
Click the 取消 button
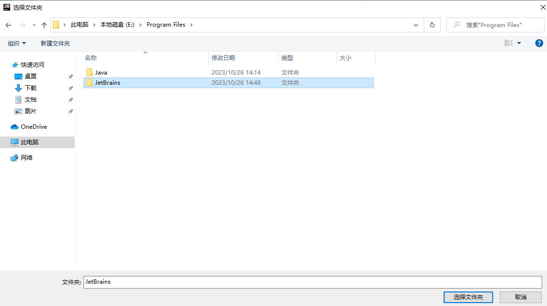click(x=520, y=297)
